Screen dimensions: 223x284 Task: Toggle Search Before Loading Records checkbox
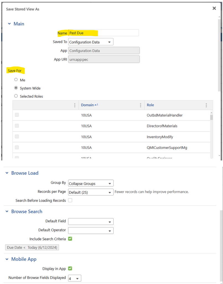coord(70,200)
